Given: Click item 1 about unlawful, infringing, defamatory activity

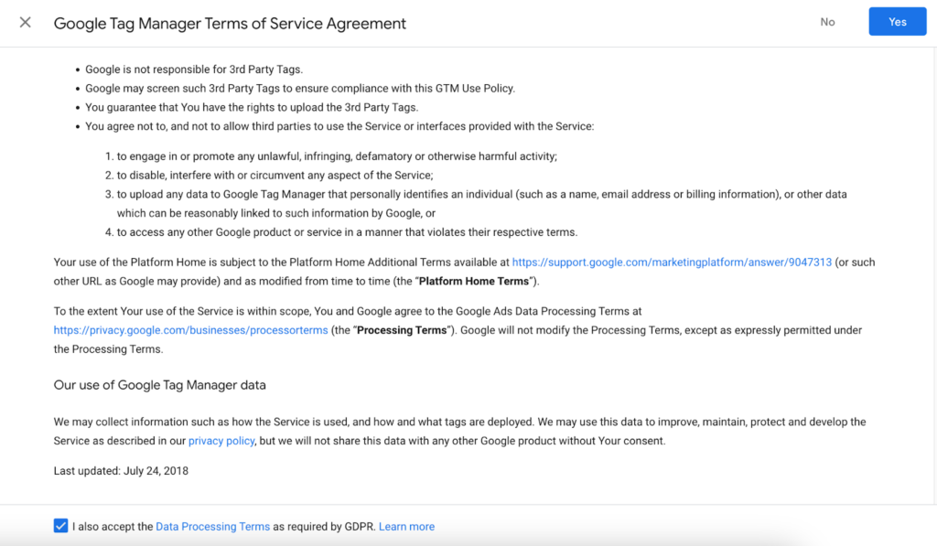Looking at the screenshot, I should (x=337, y=156).
